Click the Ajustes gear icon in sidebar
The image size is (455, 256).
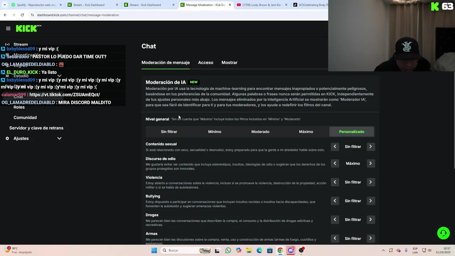pos(7,138)
